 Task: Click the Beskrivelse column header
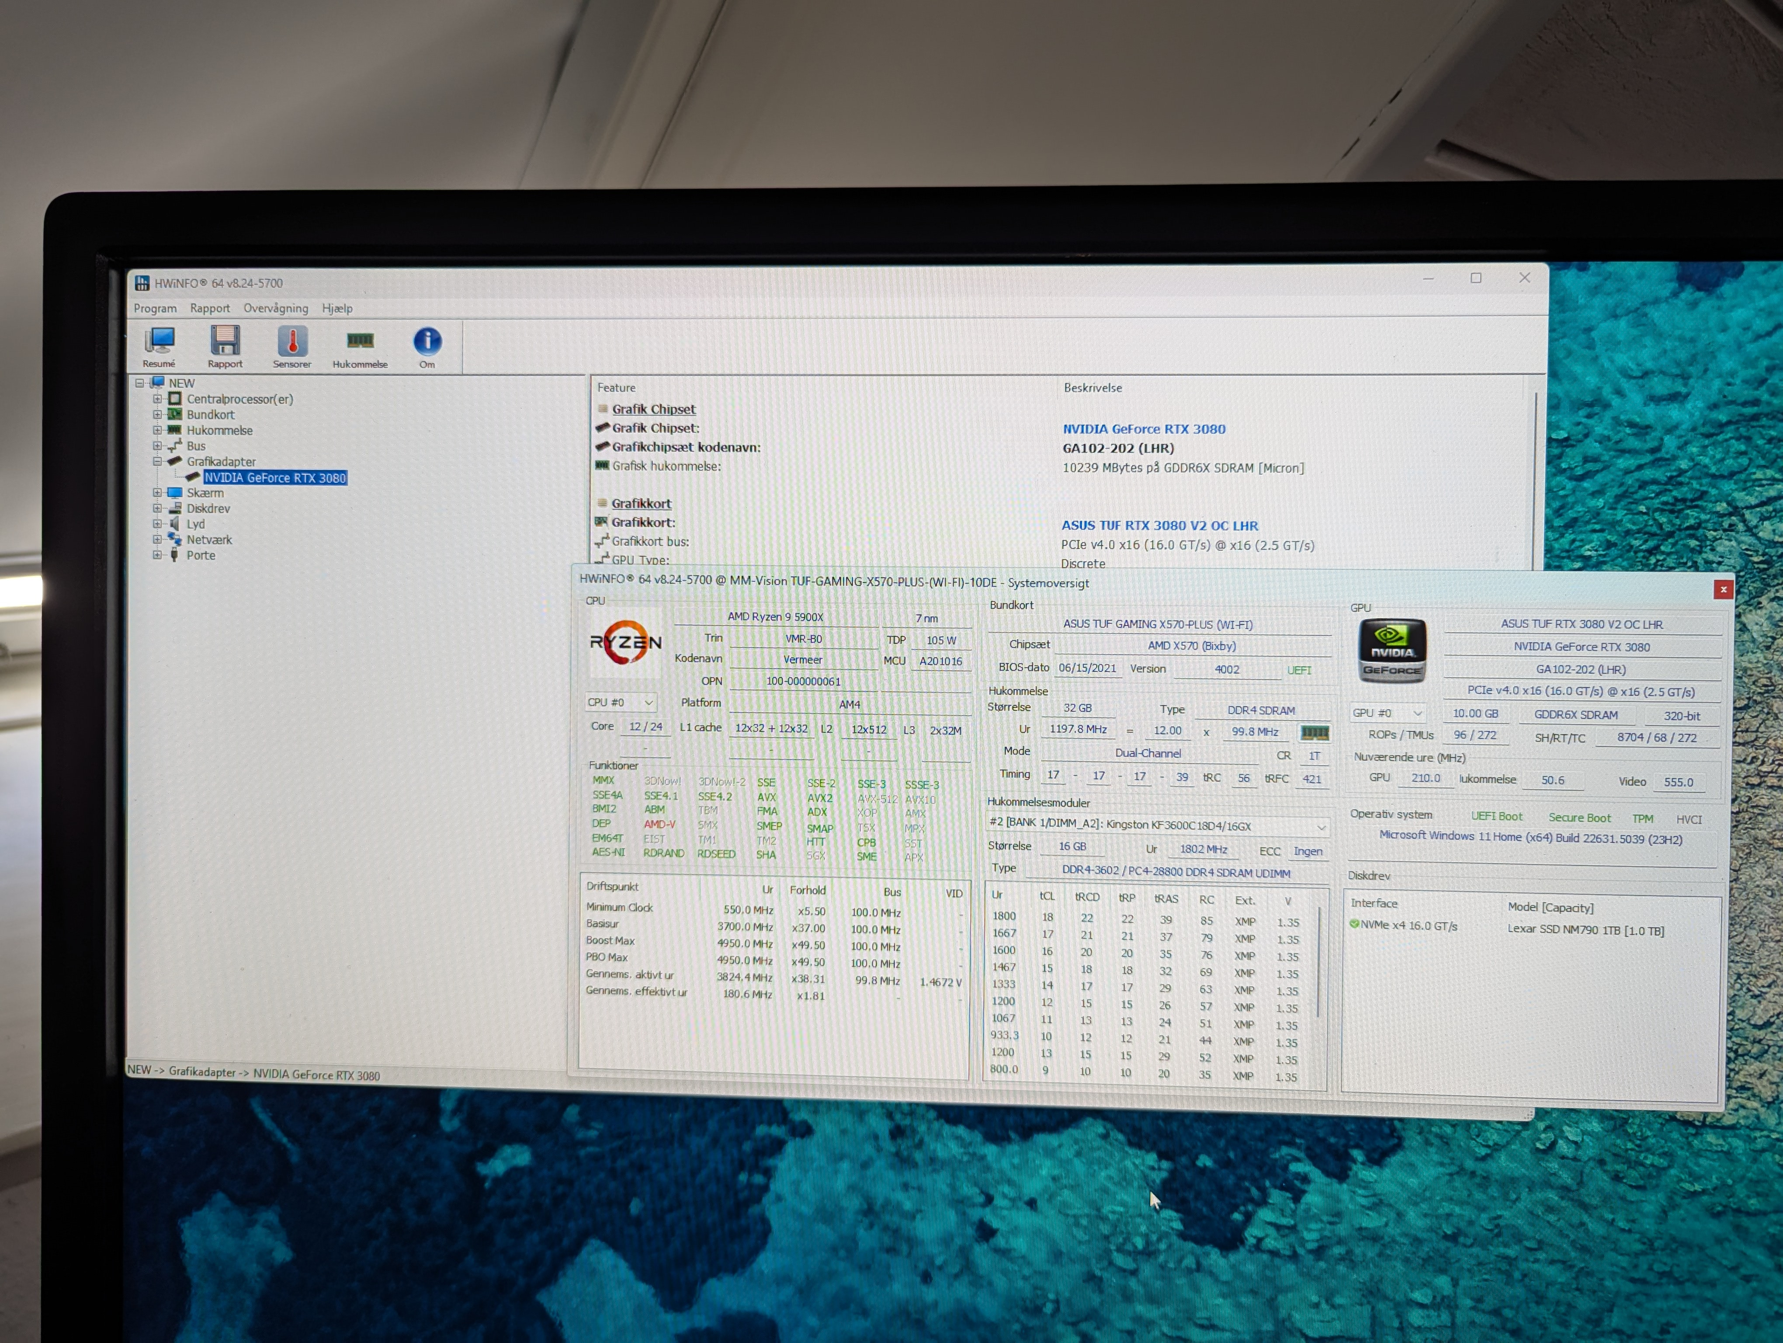(x=1092, y=388)
